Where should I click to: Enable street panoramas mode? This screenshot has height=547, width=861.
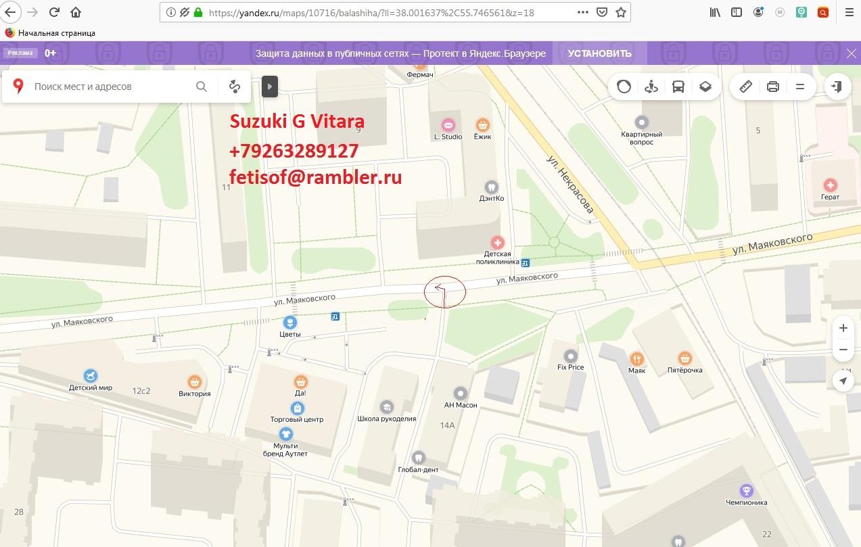[651, 87]
